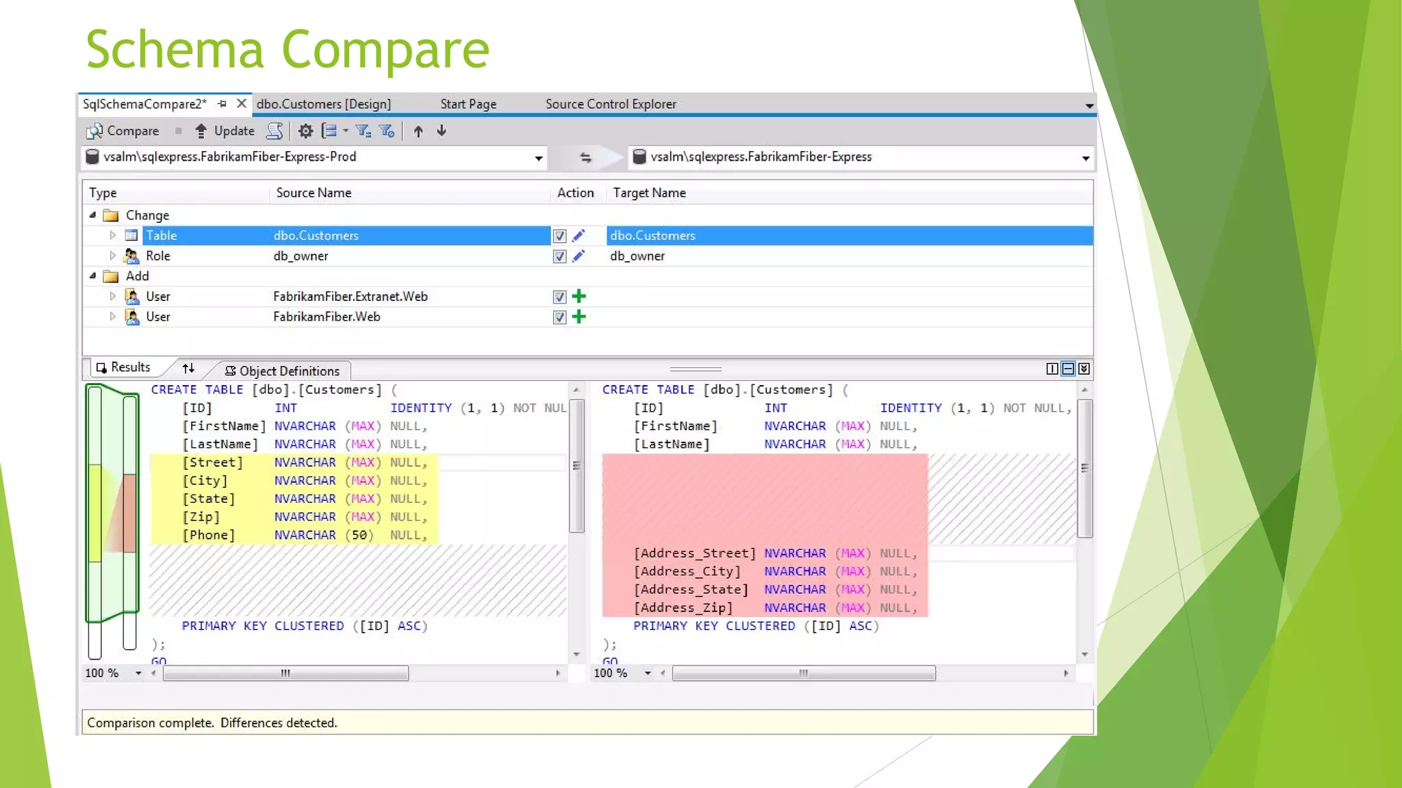Collapse the Add group
The image size is (1402, 788).
[92, 276]
